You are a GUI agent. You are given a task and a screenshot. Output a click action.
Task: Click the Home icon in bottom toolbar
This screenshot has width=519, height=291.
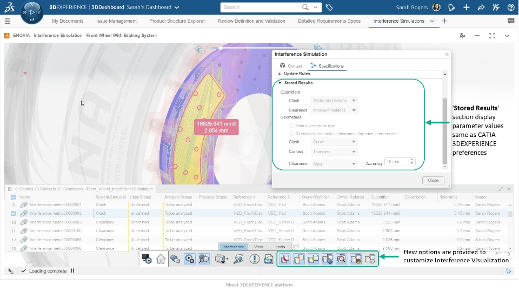[161, 259]
